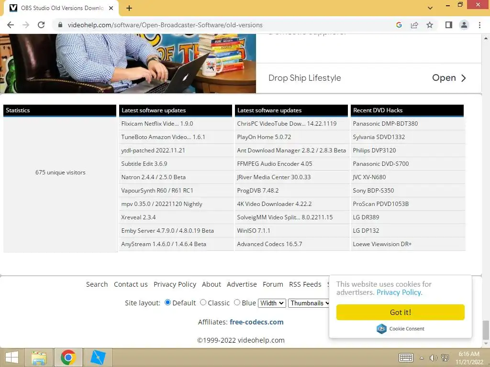Open the on-screen keyboard tray icon
This screenshot has height=367, width=490.
point(406,357)
